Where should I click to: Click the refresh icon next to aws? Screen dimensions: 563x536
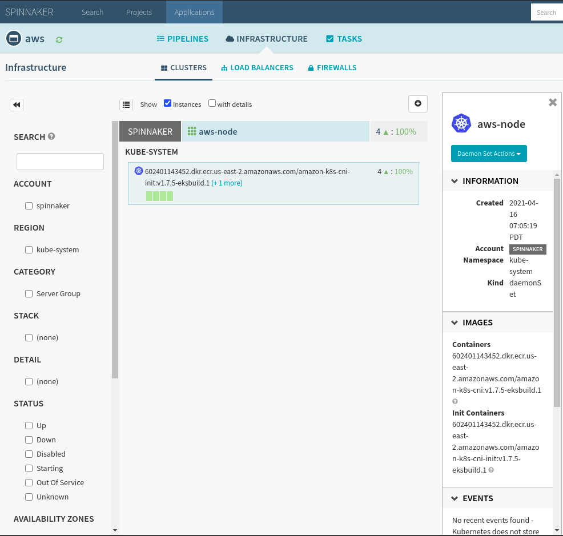pyautogui.click(x=59, y=39)
